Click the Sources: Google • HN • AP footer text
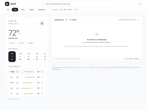Image resolution: width=147 pixels, height=110 pixels. (x=67, y=59)
